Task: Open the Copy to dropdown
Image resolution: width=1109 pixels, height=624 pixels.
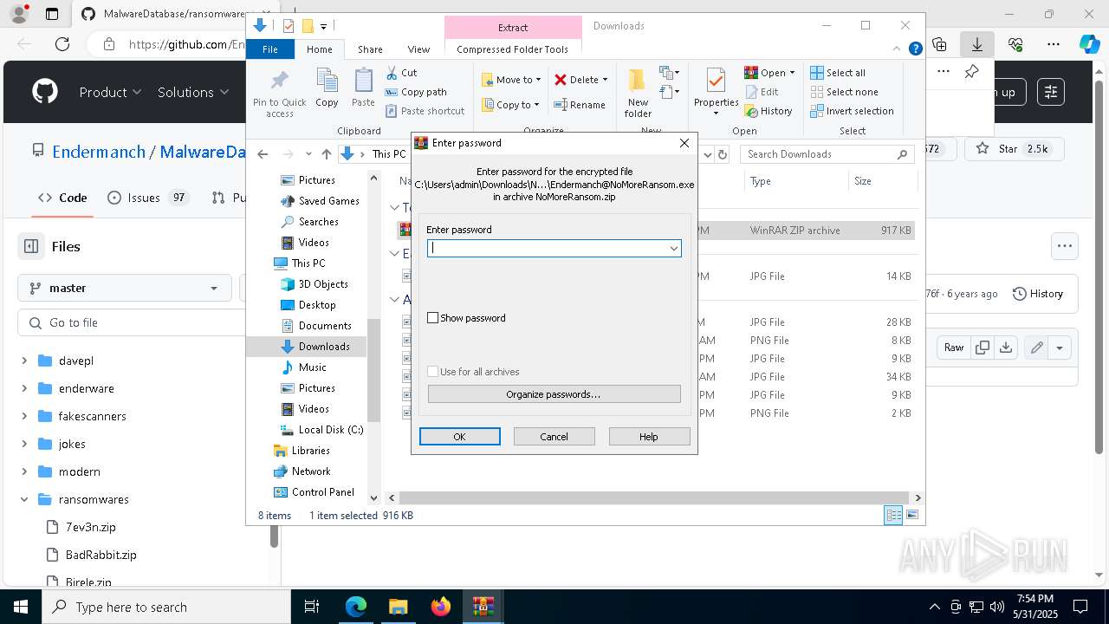Action: [510, 105]
